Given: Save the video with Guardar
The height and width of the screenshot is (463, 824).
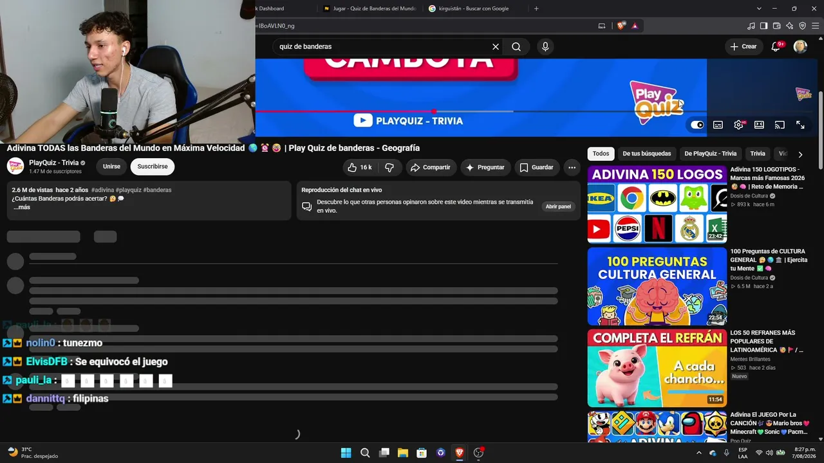Looking at the screenshot, I should [536, 167].
